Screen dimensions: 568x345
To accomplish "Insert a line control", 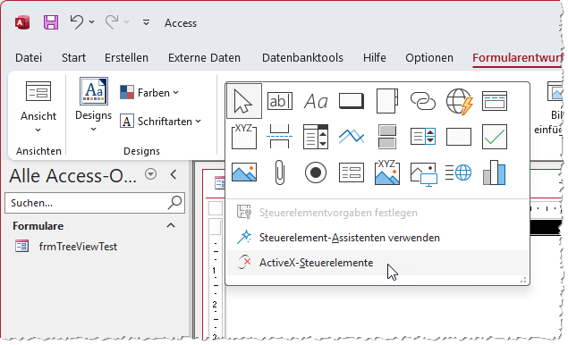I will point(352,137).
